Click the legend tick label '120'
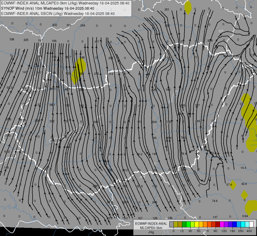This screenshot has height=236, width=257. coord(224,231)
